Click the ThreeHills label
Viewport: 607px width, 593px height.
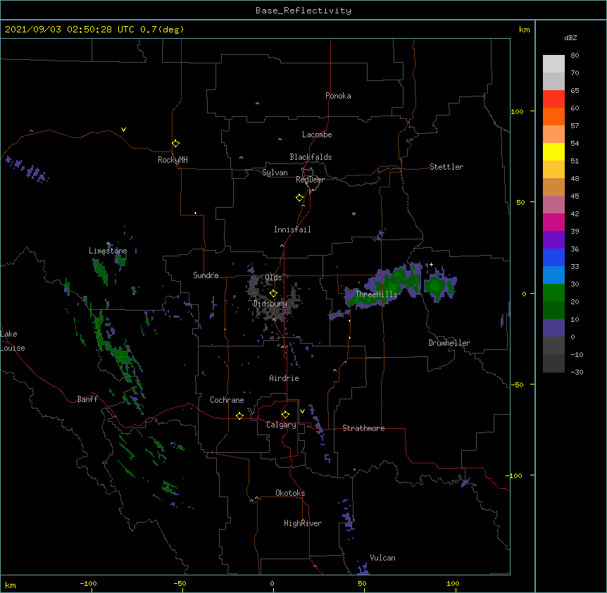click(x=376, y=294)
